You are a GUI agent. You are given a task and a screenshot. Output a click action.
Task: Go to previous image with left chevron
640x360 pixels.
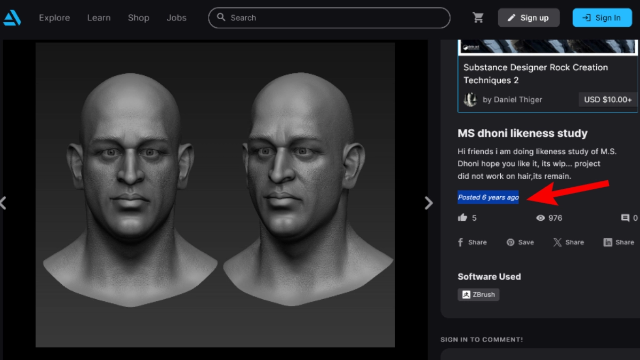click(3, 203)
